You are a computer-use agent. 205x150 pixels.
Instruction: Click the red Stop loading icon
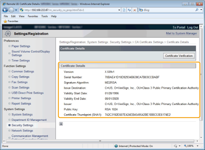(135, 10)
